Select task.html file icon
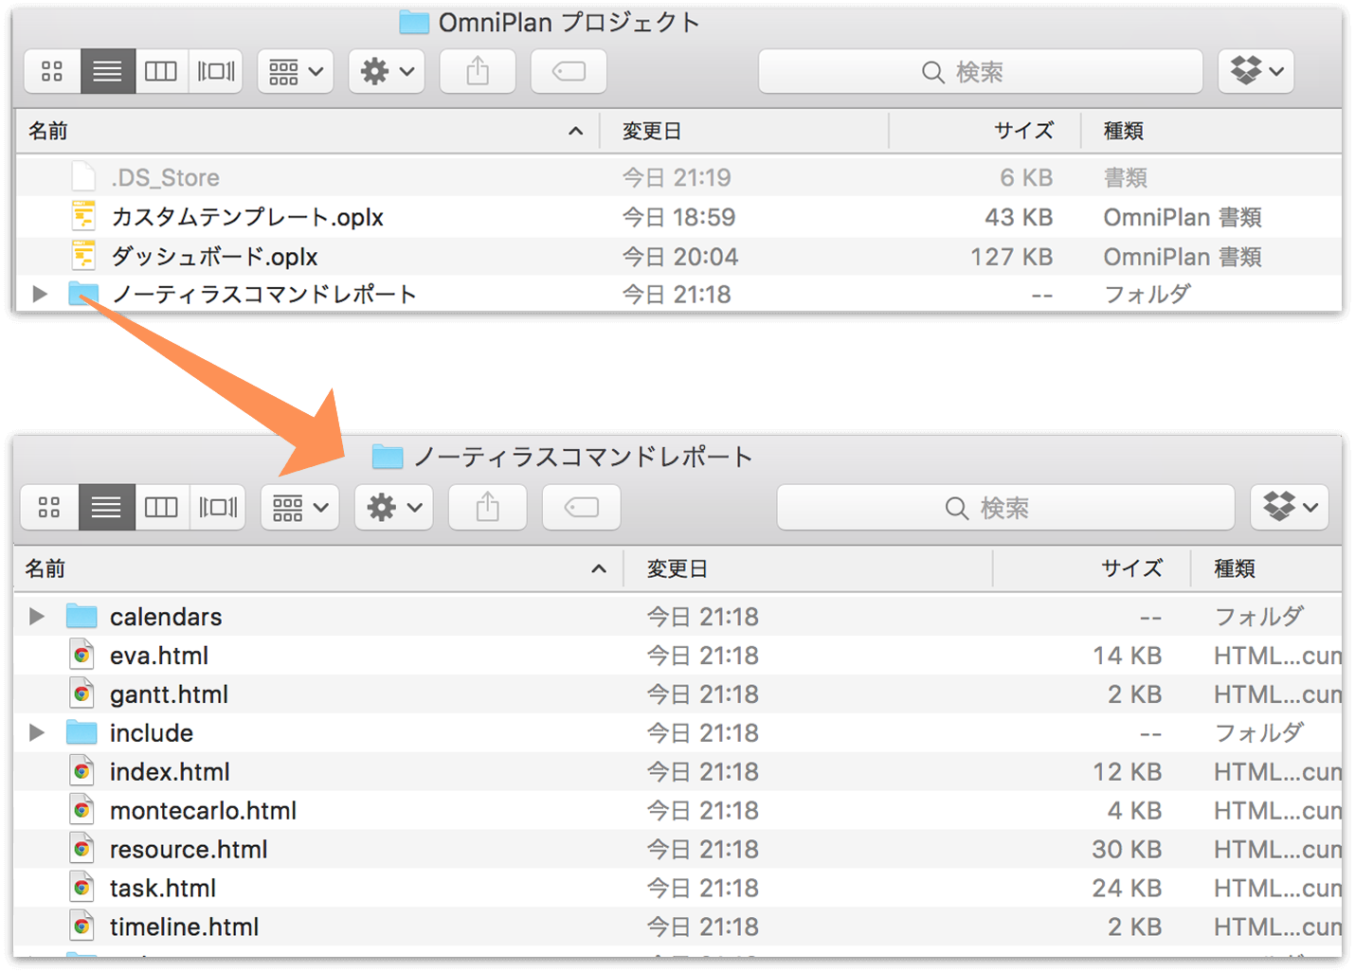1355x972 pixels. [x=82, y=889]
